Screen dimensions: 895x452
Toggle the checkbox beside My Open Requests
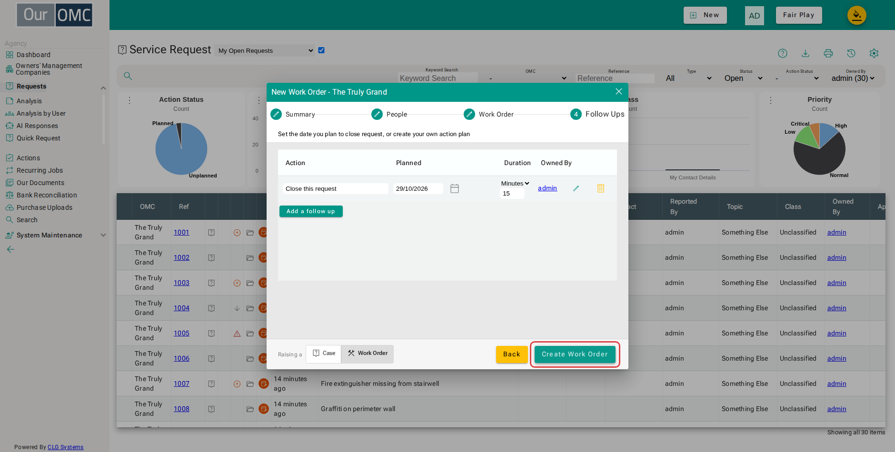point(321,50)
